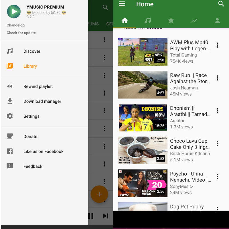The width and height of the screenshot is (229, 229).
Task: Play the Choco Lava Cup Cake thumbnail
Action: coord(143,151)
